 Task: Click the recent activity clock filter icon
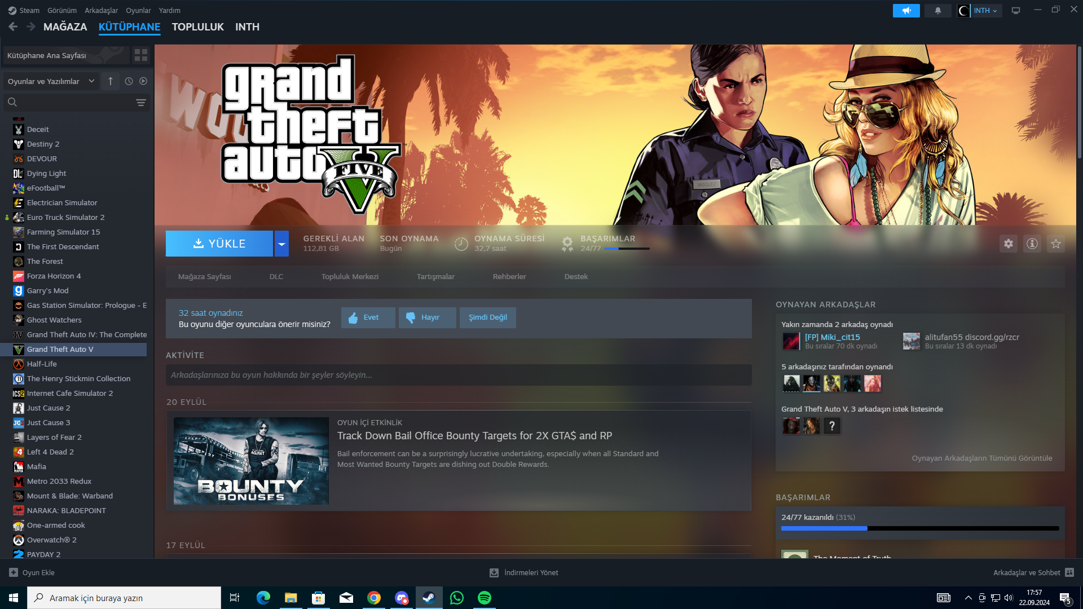(x=129, y=81)
